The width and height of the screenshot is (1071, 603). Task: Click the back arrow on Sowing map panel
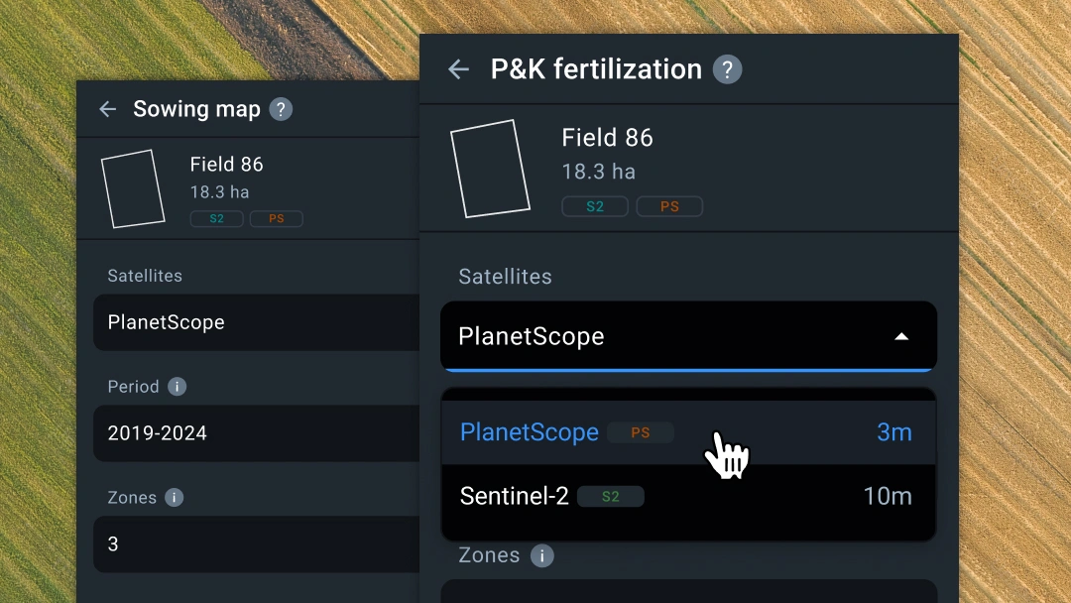(107, 109)
